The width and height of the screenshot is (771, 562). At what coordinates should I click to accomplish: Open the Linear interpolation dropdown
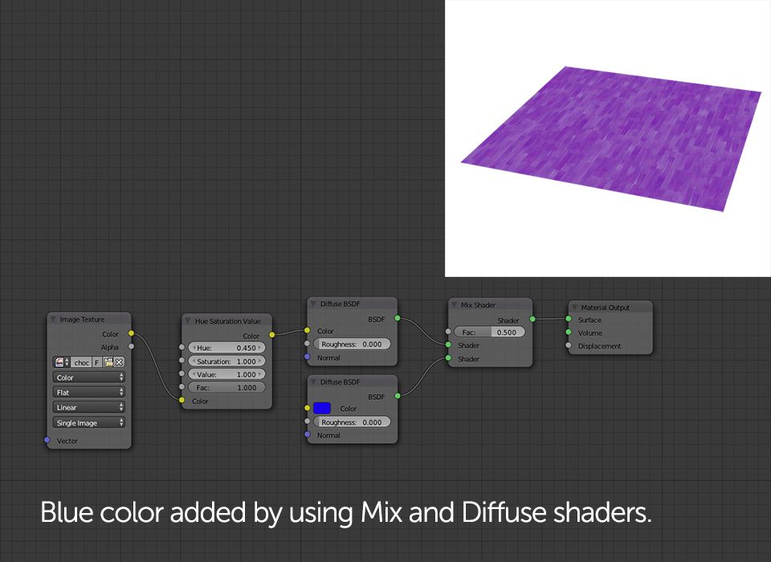tap(88, 407)
